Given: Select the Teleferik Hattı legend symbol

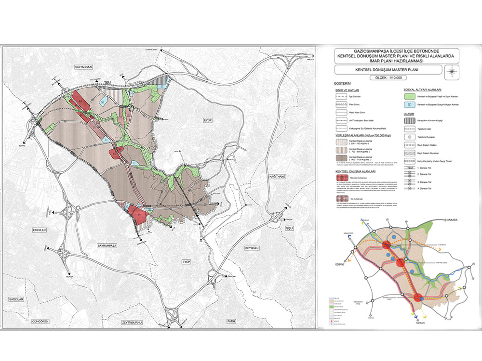Looking at the screenshot, I should coord(409,128).
